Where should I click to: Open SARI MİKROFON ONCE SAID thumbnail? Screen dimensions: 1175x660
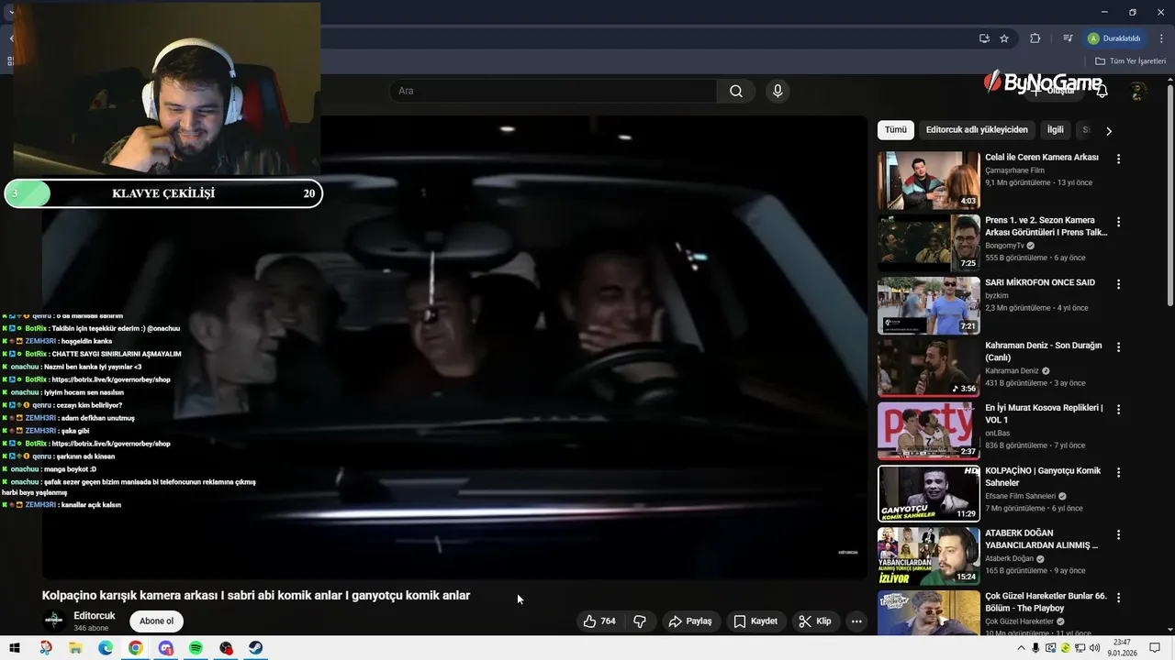(x=928, y=306)
